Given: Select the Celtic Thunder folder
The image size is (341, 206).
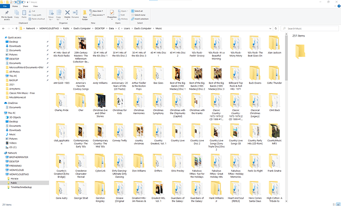Looking at the screenshot, I should pyautogui.click(x=274, y=75).
